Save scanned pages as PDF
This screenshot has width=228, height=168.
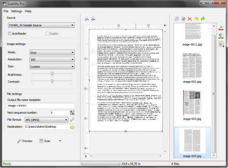coord(221,27)
